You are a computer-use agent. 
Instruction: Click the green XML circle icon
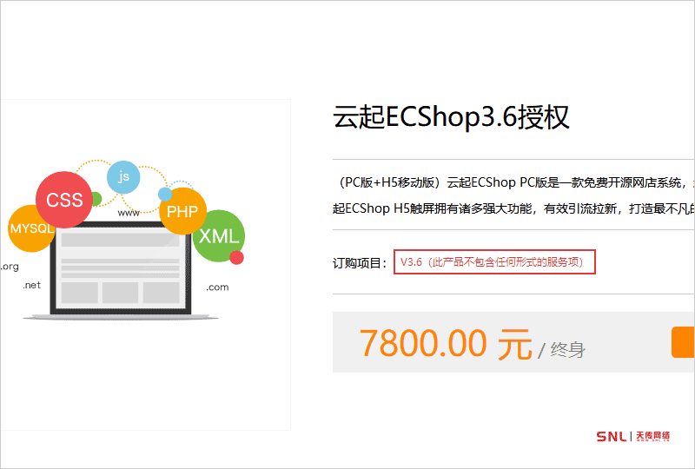[219, 236]
